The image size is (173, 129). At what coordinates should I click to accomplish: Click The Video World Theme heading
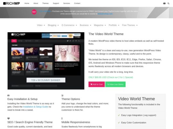tap(106, 34)
